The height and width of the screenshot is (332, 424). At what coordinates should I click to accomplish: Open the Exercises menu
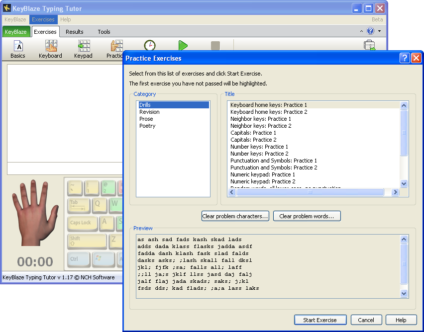[x=43, y=19]
